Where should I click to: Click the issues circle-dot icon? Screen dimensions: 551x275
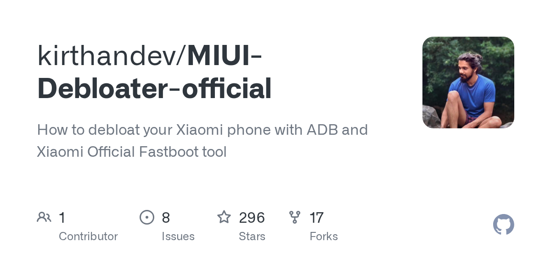click(x=146, y=217)
